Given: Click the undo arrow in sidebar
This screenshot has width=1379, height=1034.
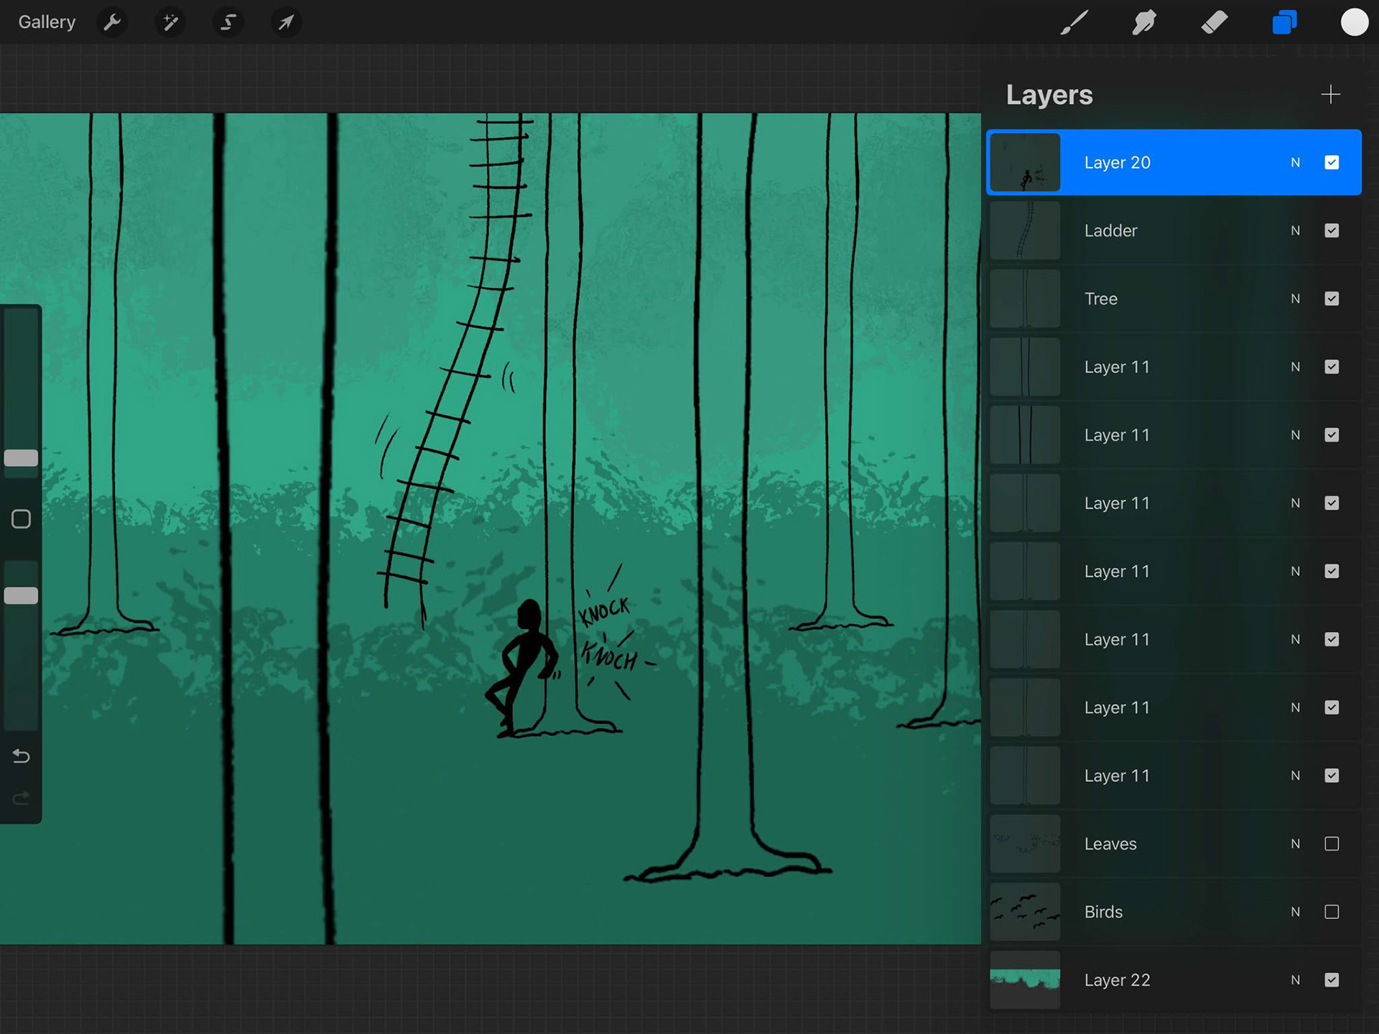Looking at the screenshot, I should pyautogui.click(x=21, y=756).
